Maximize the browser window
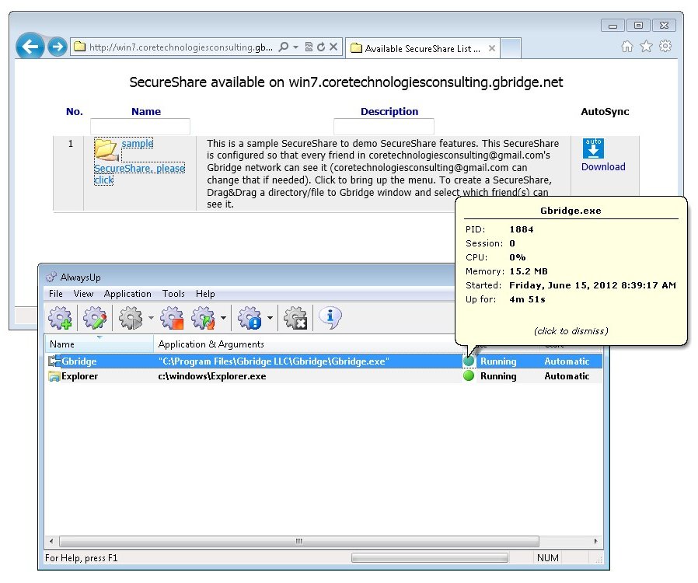This screenshot has height=583, width=698. tap(638, 26)
